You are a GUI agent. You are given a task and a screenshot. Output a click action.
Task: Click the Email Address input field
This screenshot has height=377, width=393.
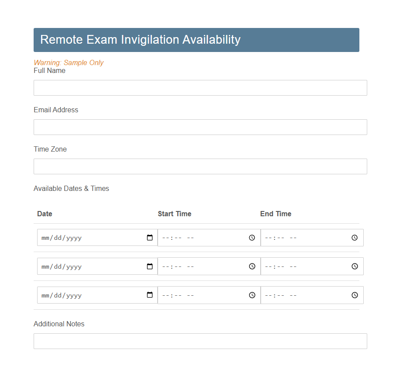(200, 127)
